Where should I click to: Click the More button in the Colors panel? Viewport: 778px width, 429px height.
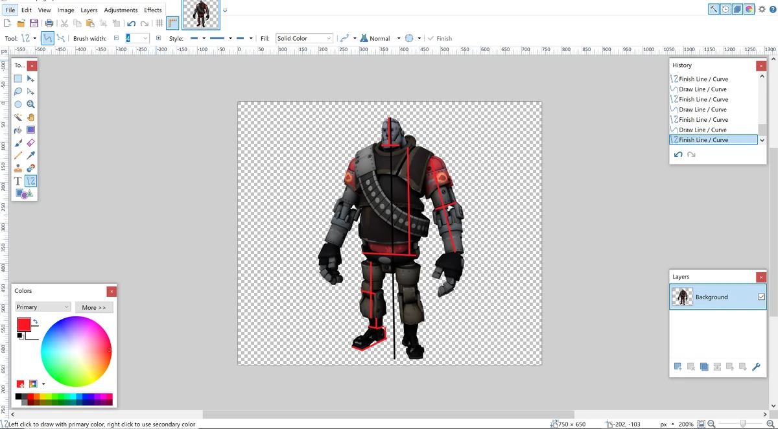pyautogui.click(x=95, y=307)
